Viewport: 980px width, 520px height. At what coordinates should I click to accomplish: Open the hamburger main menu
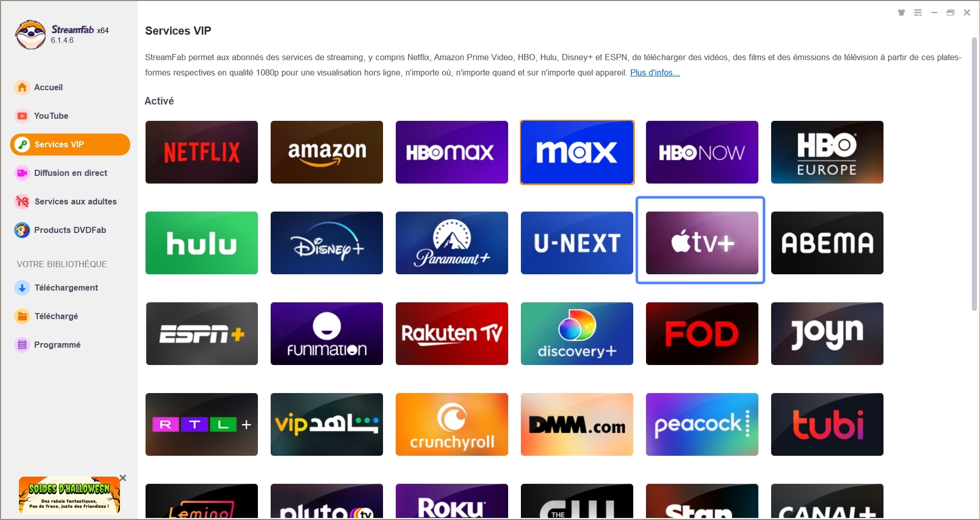918,13
